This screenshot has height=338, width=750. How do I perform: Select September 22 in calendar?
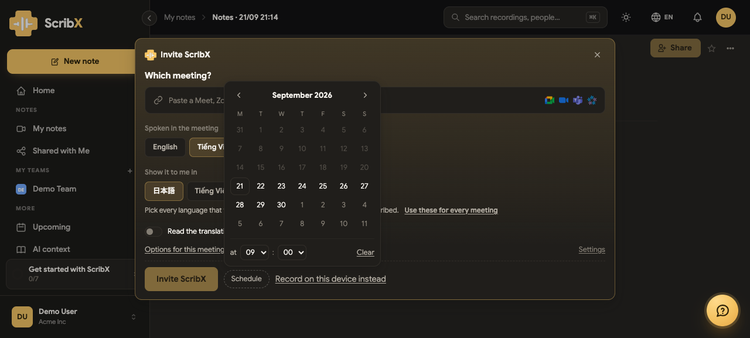(261, 186)
